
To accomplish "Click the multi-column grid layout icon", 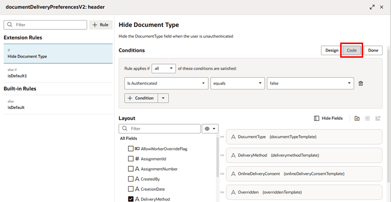I will [378, 118].
